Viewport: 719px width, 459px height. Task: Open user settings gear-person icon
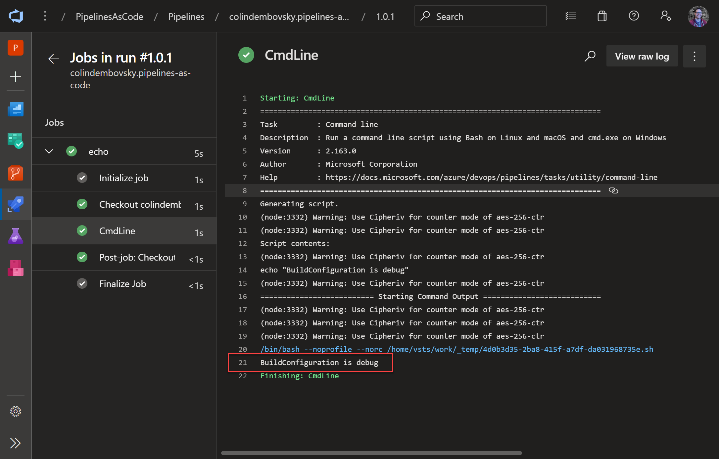tap(666, 16)
